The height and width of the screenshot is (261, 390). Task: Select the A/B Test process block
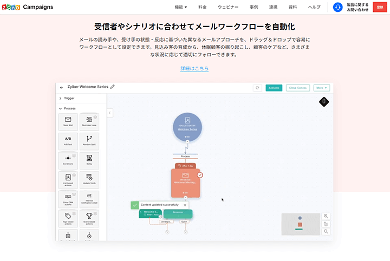click(x=68, y=141)
